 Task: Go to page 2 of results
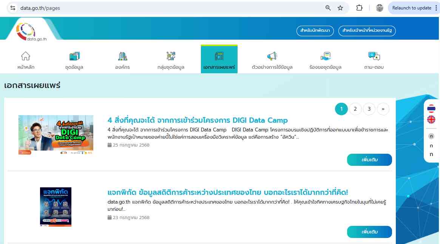coord(355,109)
